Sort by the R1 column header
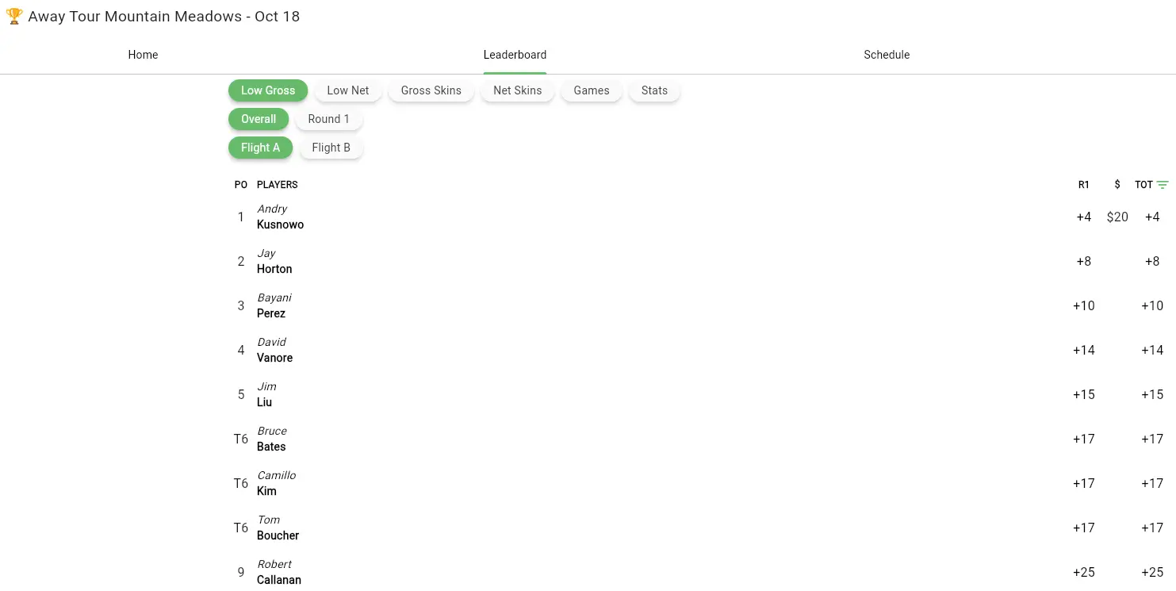Viewport: 1176px width, 591px height. click(1083, 185)
